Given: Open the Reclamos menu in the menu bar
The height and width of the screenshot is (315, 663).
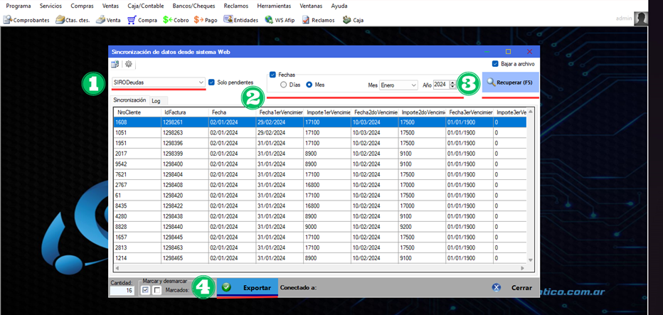Looking at the screenshot, I should (236, 6).
